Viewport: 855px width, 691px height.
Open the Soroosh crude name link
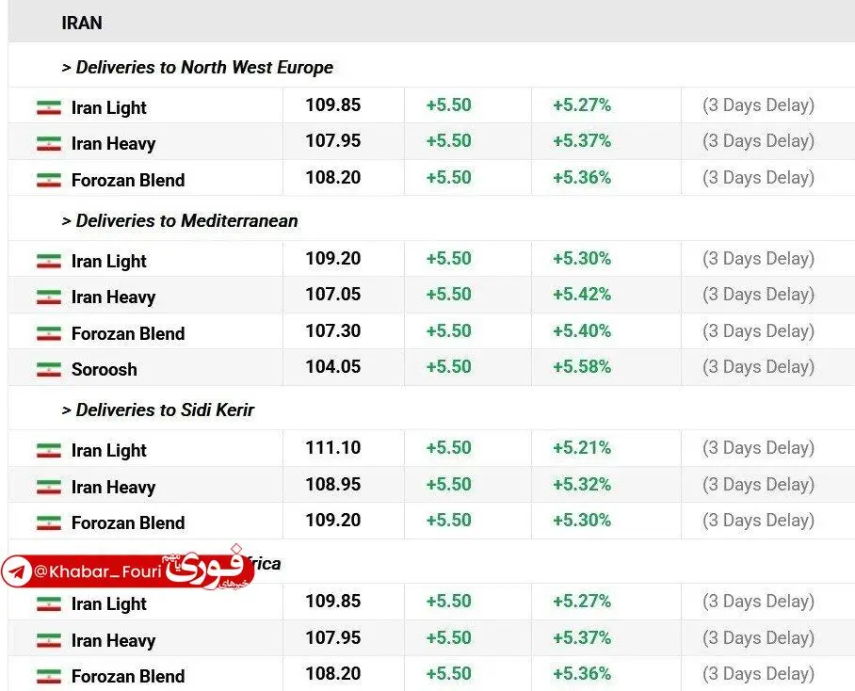click(x=104, y=370)
